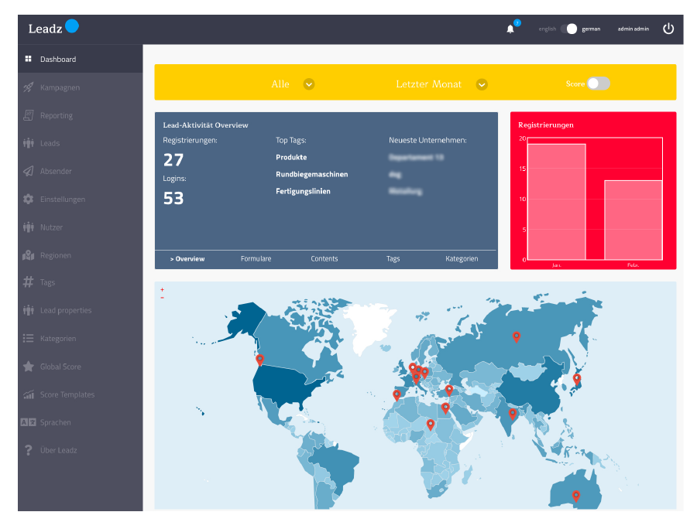
Task: Open Nutzer in the sidebar
Action: tap(81, 227)
